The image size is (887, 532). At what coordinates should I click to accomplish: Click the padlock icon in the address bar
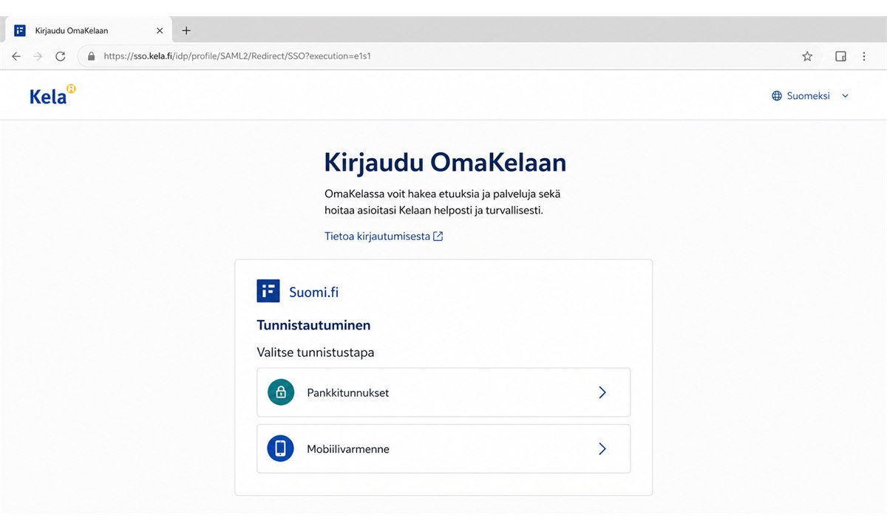(x=92, y=56)
